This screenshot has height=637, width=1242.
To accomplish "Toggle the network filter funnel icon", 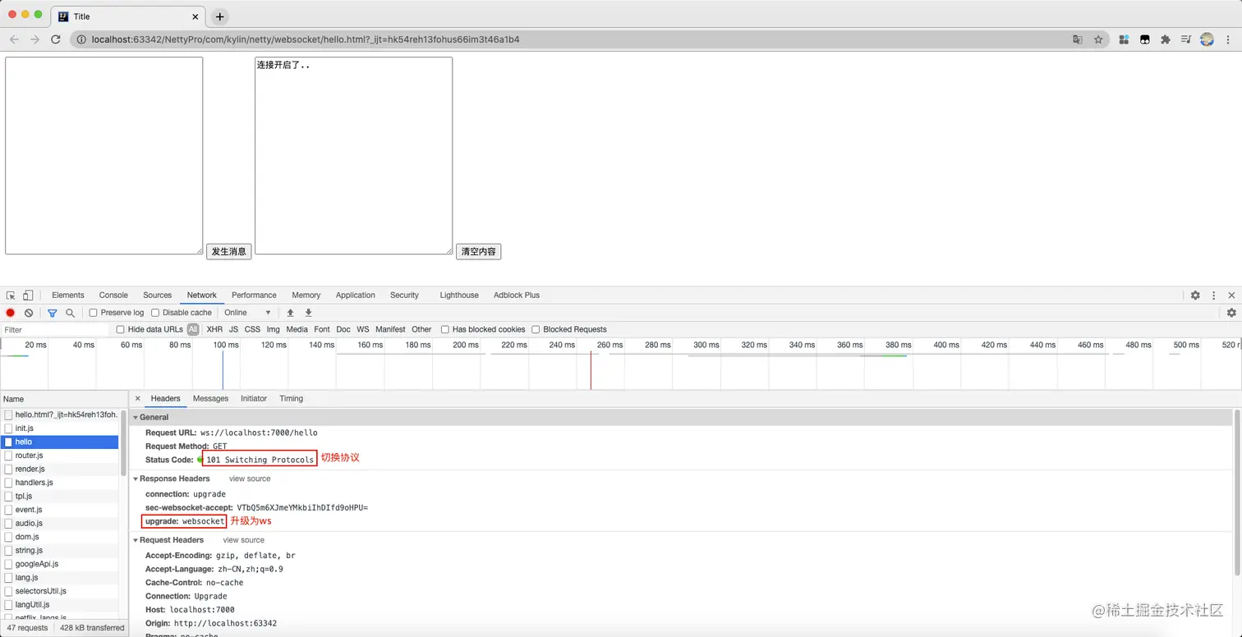I will (x=53, y=313).
